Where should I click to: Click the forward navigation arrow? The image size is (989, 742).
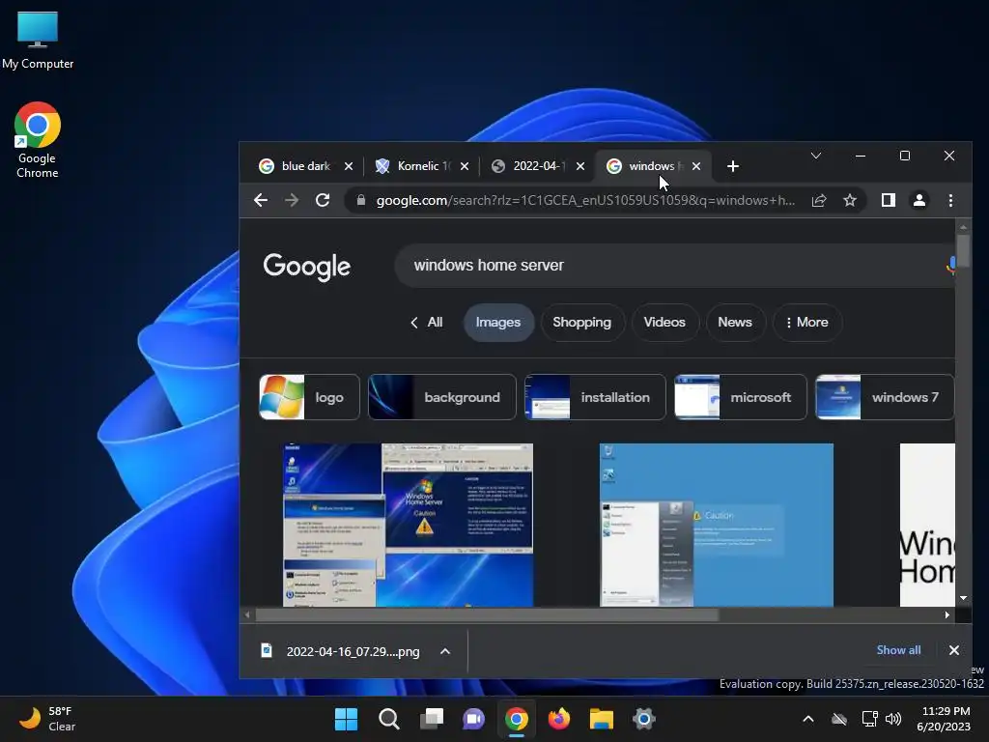[292, 201]
